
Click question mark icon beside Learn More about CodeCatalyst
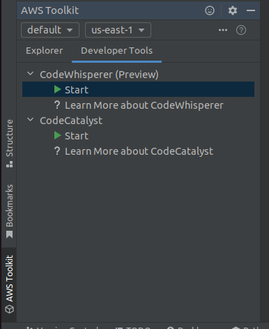(57, 151)
